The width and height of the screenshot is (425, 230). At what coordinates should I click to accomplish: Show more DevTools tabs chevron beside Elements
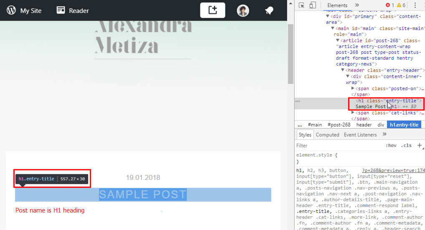(357, 5)
